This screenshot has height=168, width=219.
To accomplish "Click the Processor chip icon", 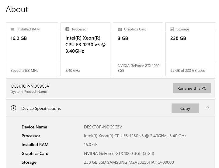I will [x=67, y=29].
